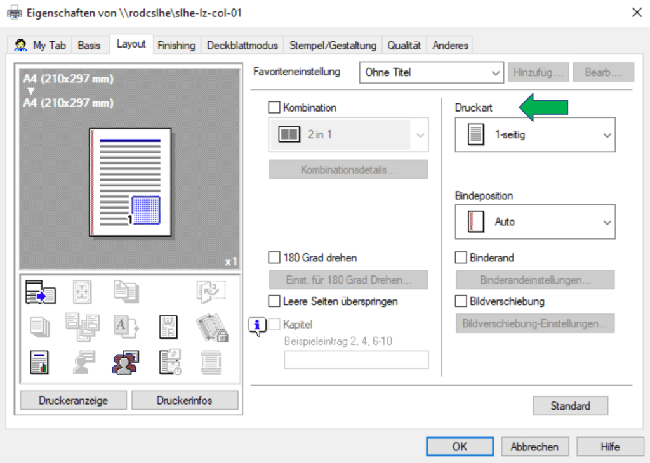Screen dimensions: 650x463
Task: Click the blue info icon beside Kapitel
Action: pos(256,326)
